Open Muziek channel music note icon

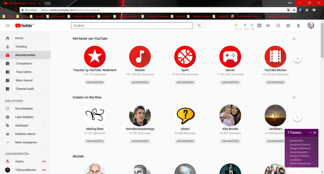(140, 57)
